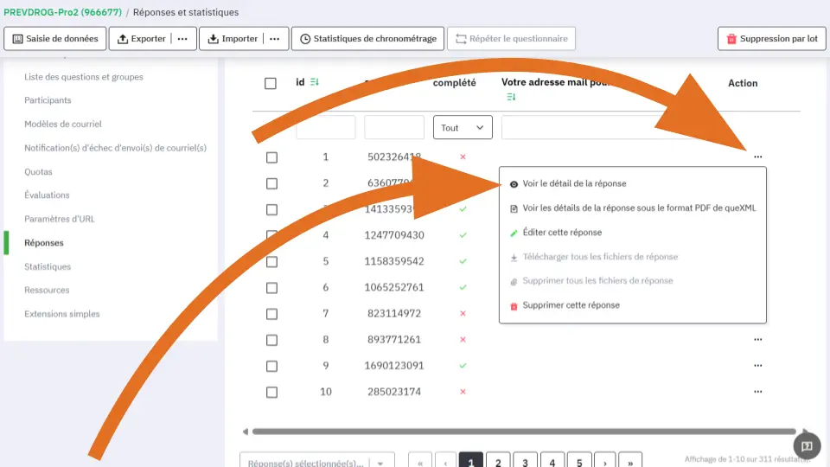Screen dimensions: 830x467
Task: Click the help chat icon at bottom right
Action: (806, 446)
